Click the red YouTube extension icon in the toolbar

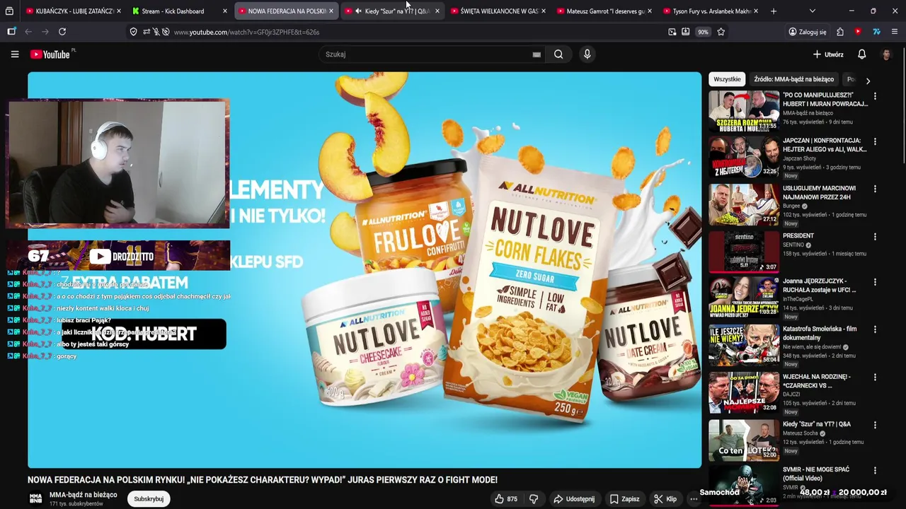pyautogui.click(x=858, y=32)
